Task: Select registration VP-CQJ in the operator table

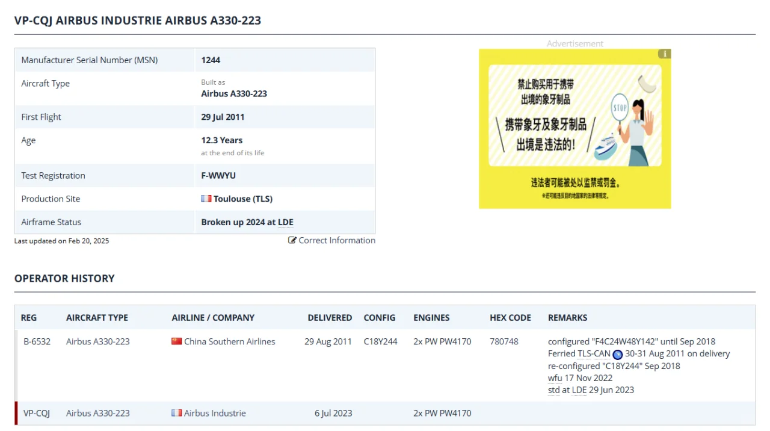Action: [x=37, y=413]
